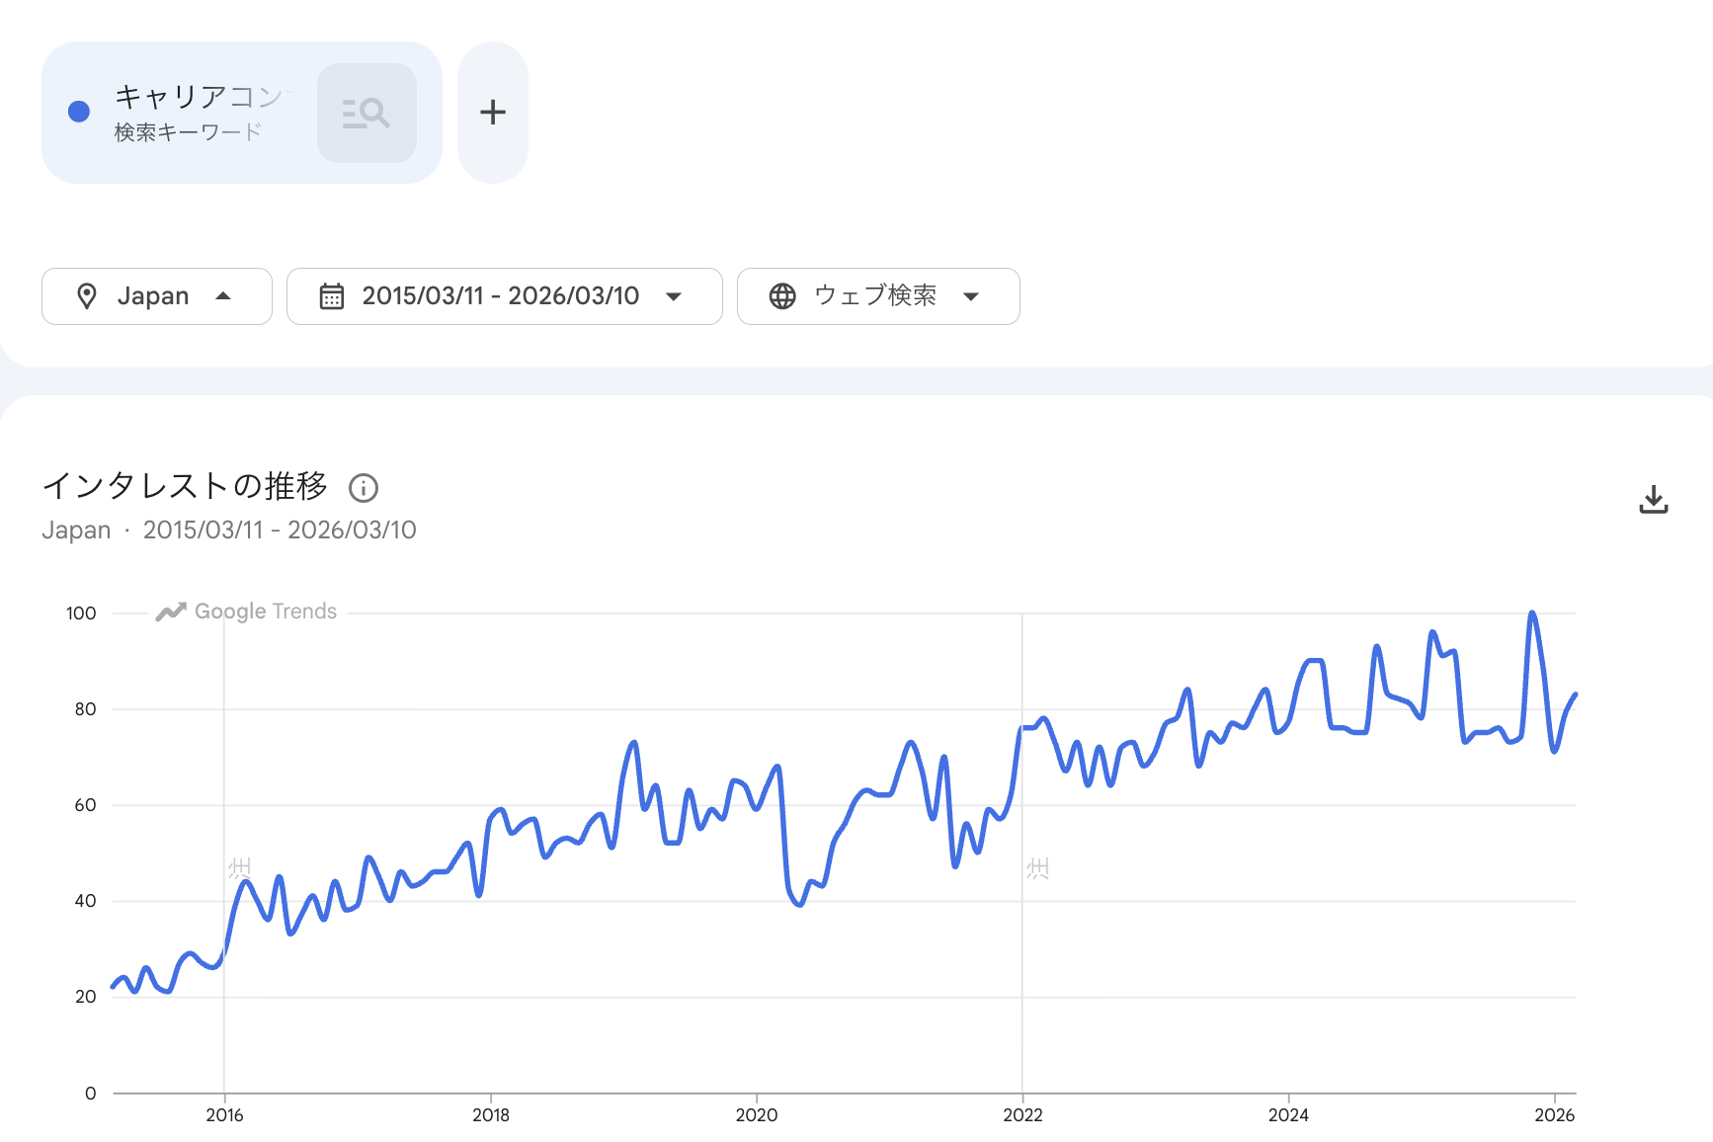Click the 2020 label on the x-axis
1713x1142 pixels.
pyautogui.click(x=757, y=1114)
